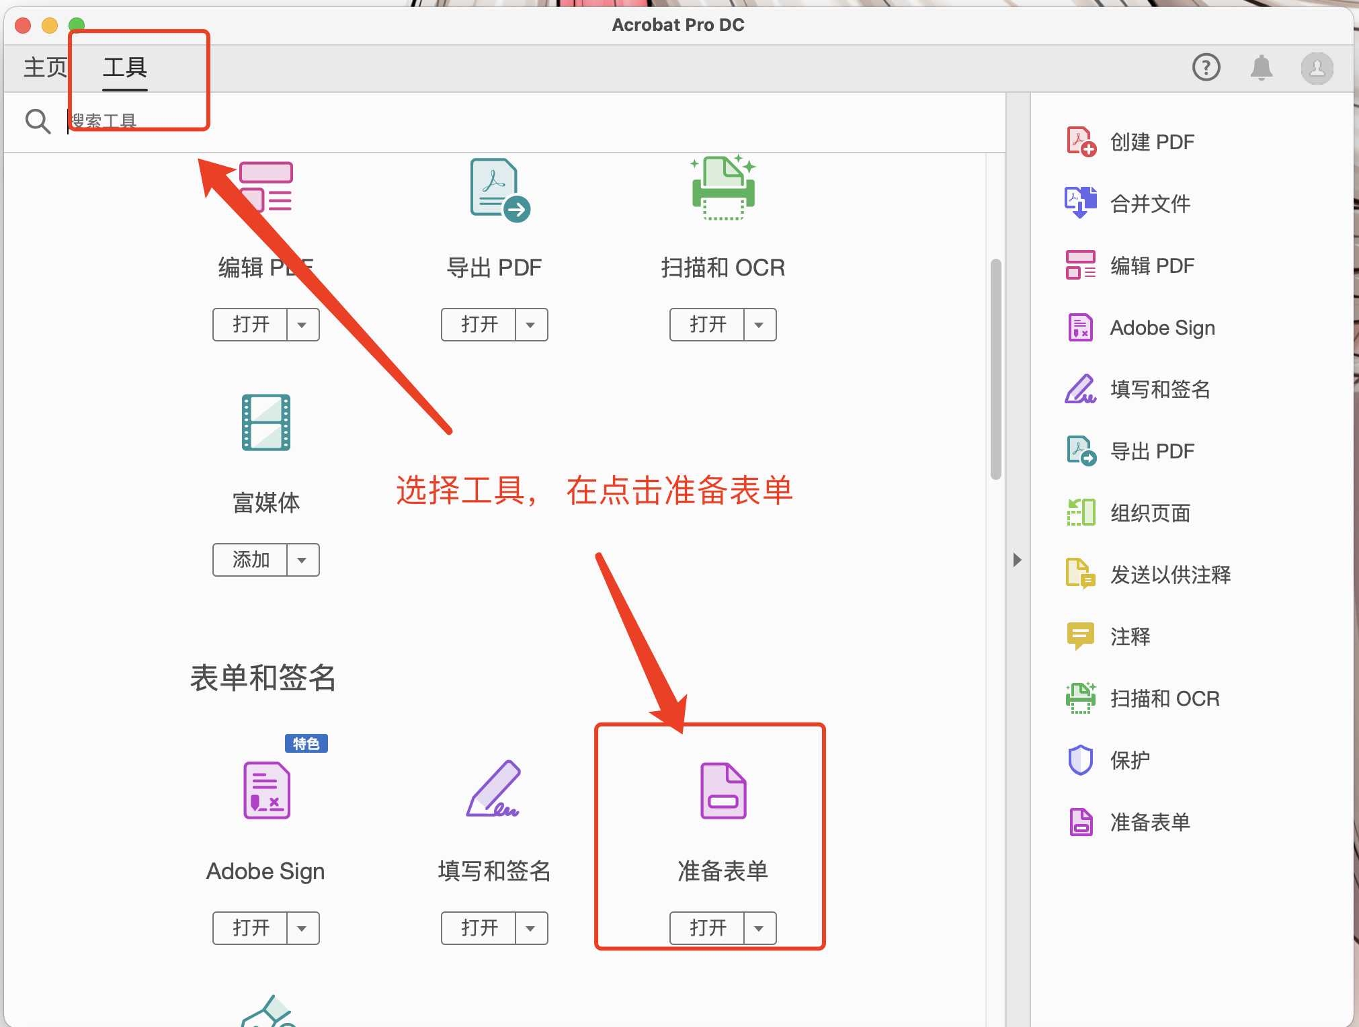Open Comment (注释) tool in sidebar
1359x1027 pixels.
coord(1129,636)
